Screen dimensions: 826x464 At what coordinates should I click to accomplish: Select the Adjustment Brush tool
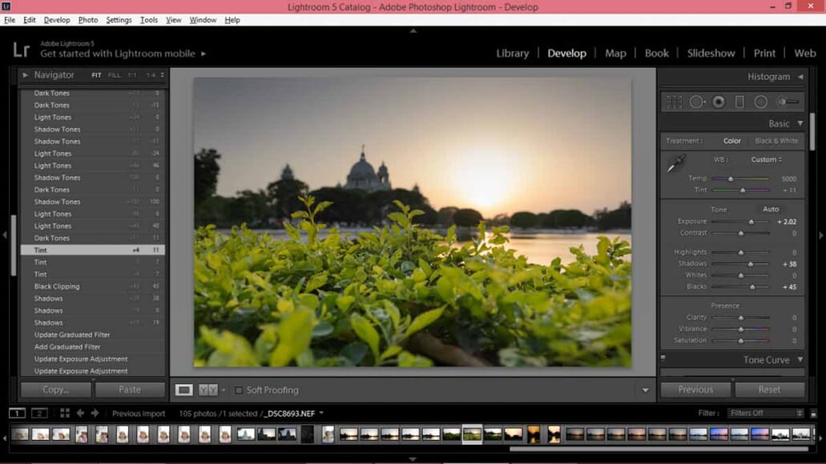coord(789,102)
